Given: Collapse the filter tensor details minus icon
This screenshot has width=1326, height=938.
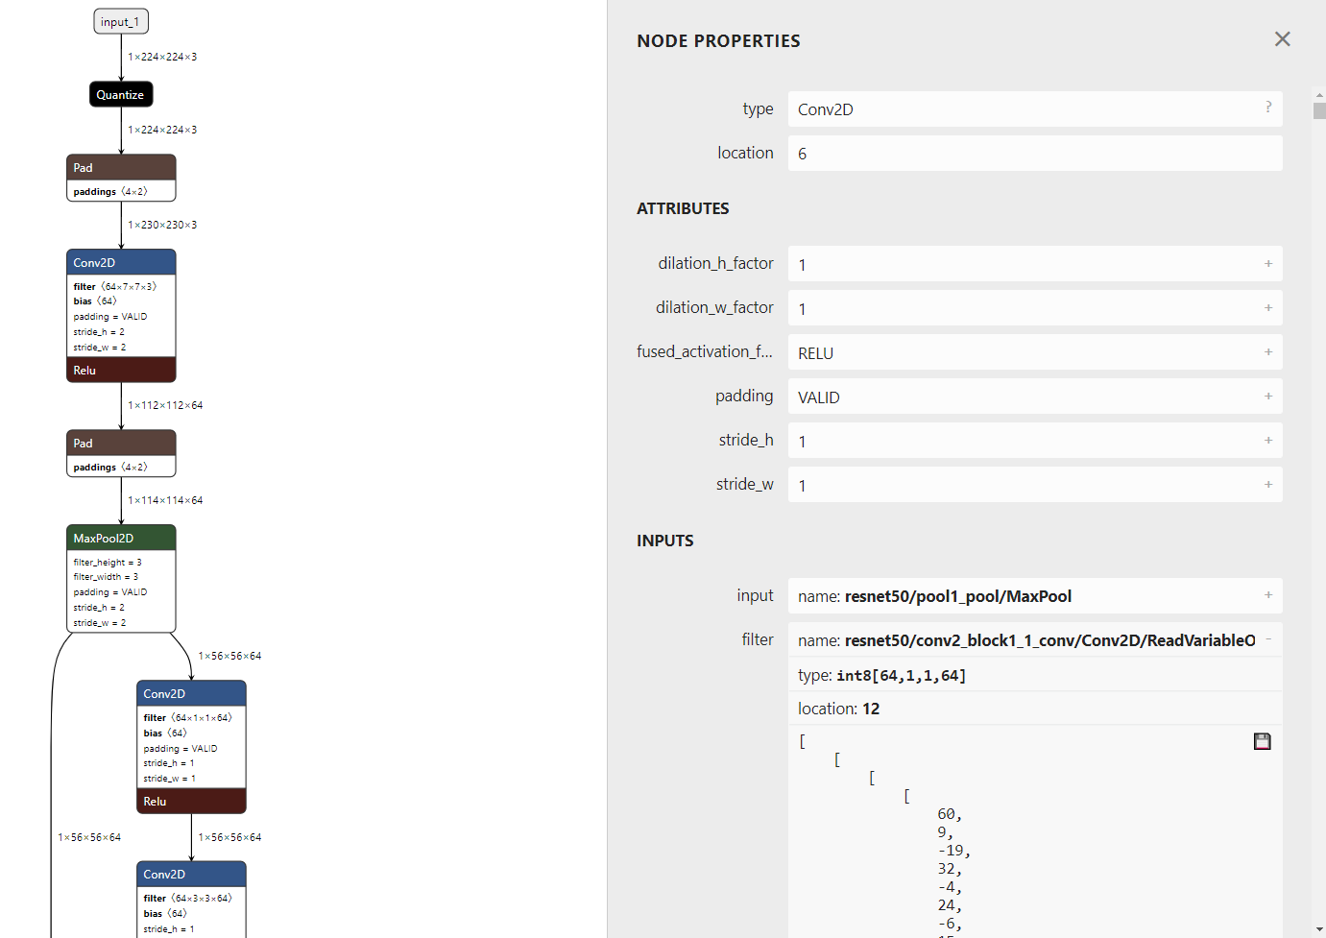Looking at the screenshot, I should point(1267,639).
